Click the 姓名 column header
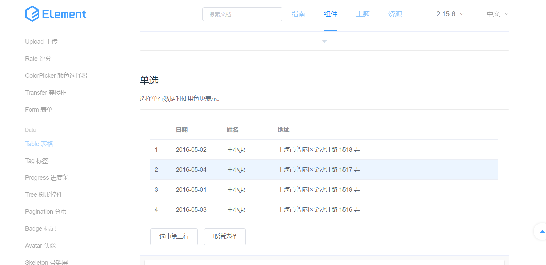This screenshot has width=546, height=265. [233, 130]
